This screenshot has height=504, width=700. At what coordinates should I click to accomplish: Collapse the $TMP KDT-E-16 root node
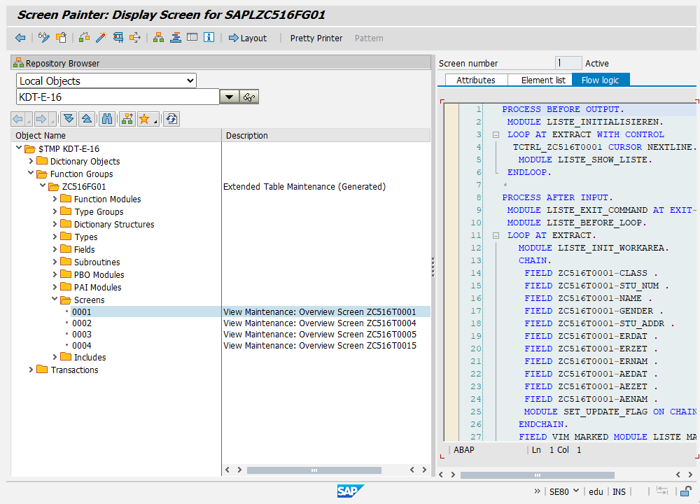coord(19,148)
